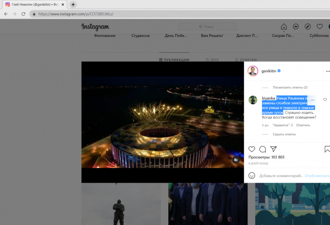Click Скрыть ответы
This screenshot has height=225, width=330.
tap(284, 134)
